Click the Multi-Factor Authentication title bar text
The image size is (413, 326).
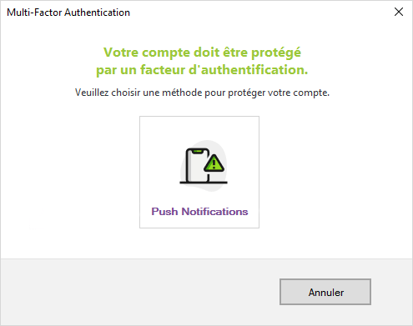coord(68,13)
